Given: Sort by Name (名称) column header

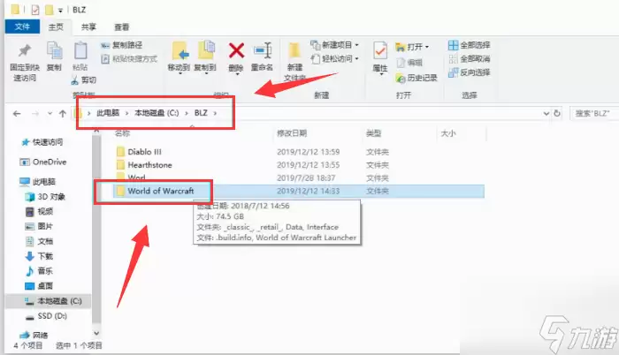Looking at the screenshot, I should click(x=122, y=133).
